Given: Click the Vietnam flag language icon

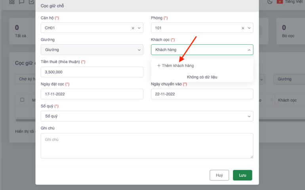Looking at the screenshot, I should click(x=280, y=2).
